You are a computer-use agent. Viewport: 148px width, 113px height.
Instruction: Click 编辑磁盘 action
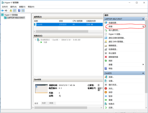pos(113,45)
